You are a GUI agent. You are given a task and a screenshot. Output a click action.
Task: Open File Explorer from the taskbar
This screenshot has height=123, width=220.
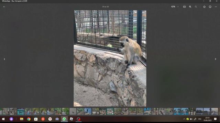[x=22, y=119]
